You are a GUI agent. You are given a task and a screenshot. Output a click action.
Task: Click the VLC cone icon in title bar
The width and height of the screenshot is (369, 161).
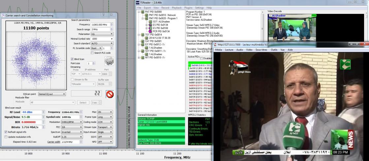coord(215,44)
